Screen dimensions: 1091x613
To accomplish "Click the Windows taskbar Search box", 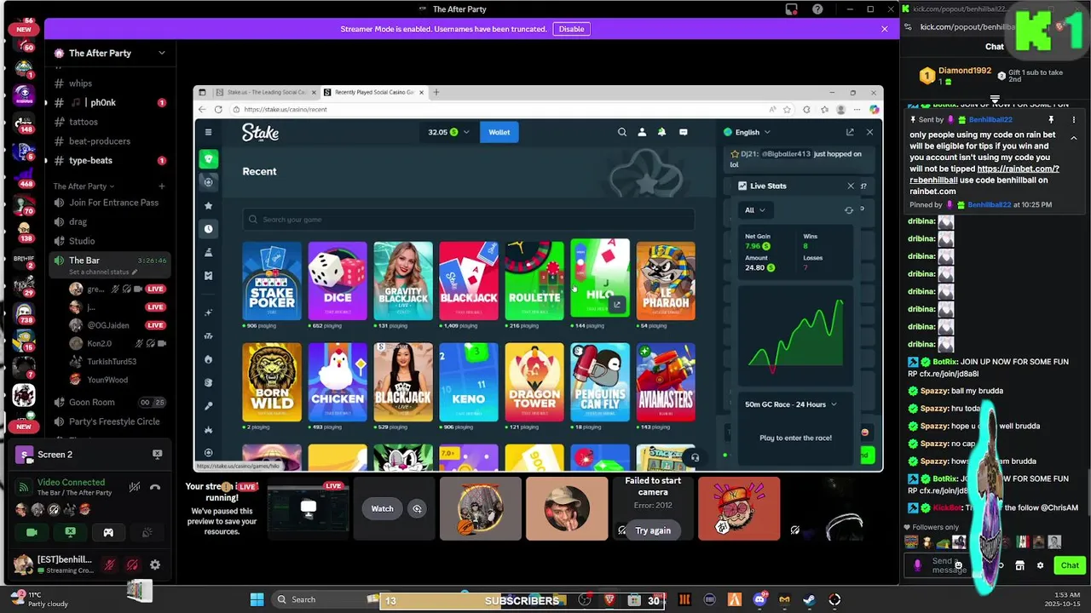I will coord(324,599).
